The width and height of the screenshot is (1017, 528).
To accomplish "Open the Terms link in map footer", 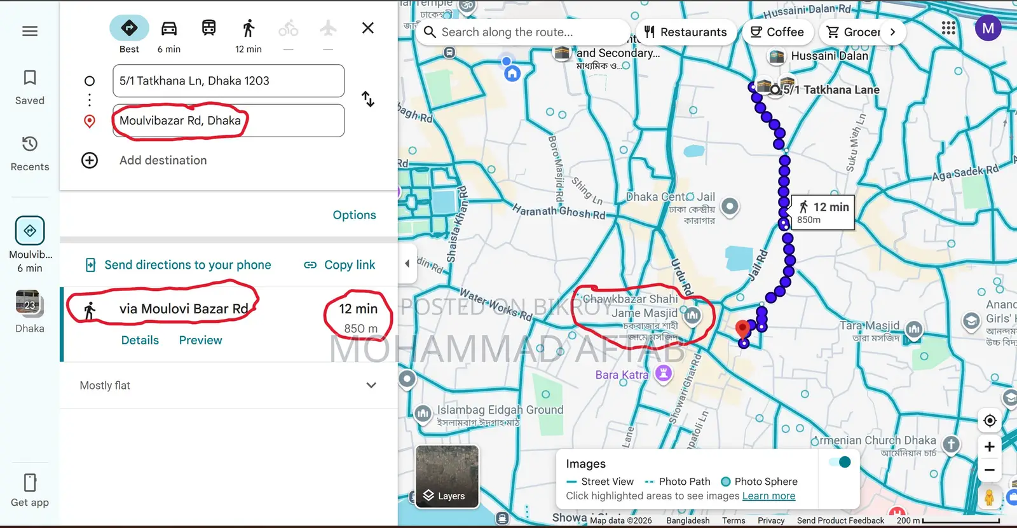I will pos(734,520).
